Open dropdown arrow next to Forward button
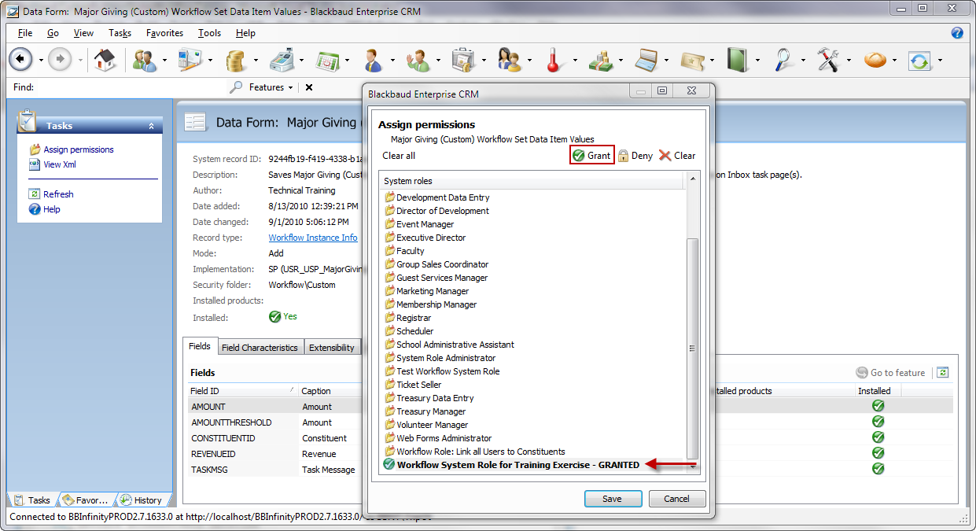The height and width of the screenshot is (531, 976). (x=80, y=60)
